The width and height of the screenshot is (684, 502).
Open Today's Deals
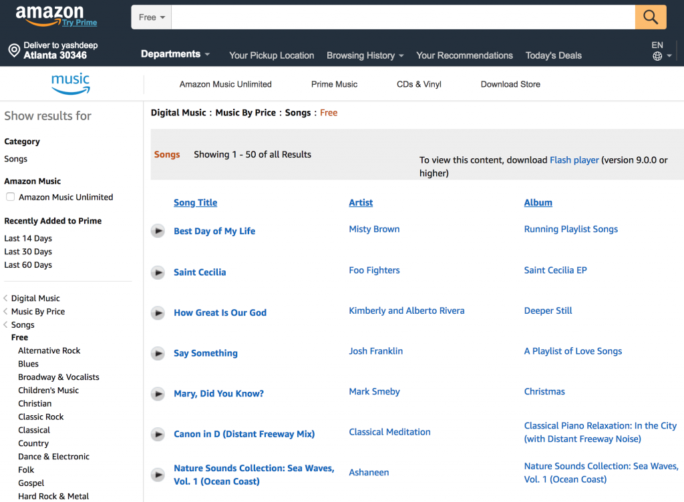(x=554, y=55)
